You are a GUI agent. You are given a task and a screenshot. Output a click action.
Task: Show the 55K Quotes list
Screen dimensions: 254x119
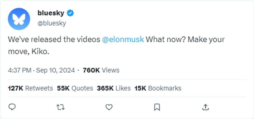pos(75,88)
